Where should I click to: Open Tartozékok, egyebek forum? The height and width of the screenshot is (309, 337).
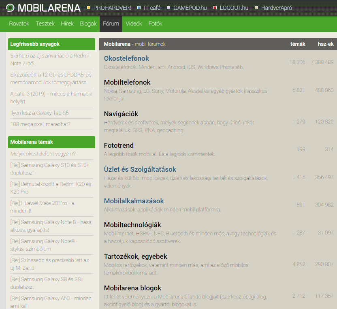pyautogui.click(x=135, y=256)
